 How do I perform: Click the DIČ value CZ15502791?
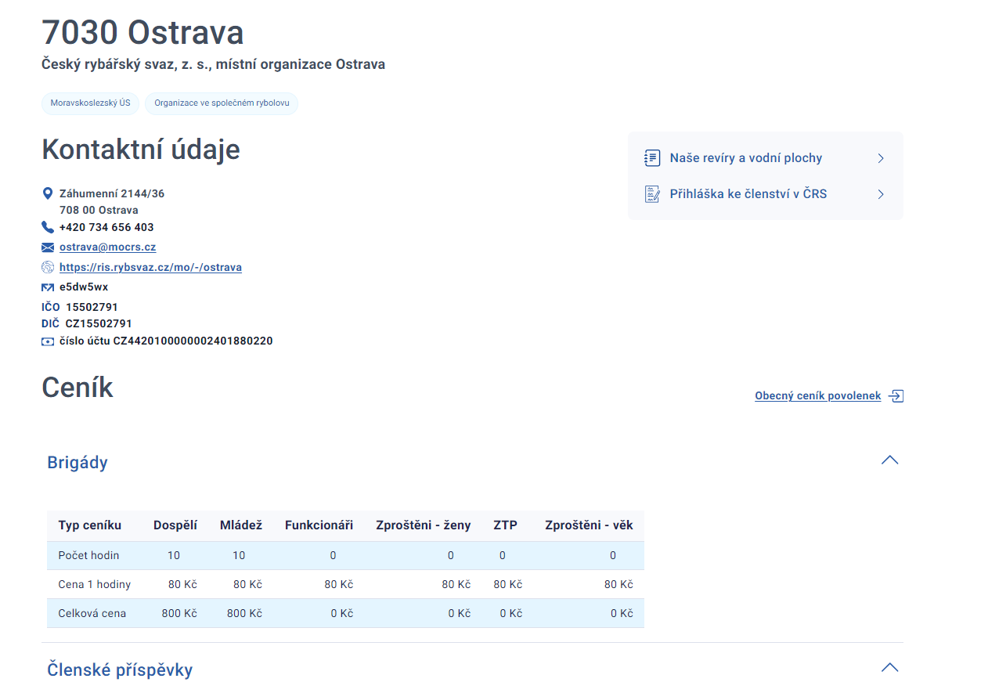(x=99, y=323)
